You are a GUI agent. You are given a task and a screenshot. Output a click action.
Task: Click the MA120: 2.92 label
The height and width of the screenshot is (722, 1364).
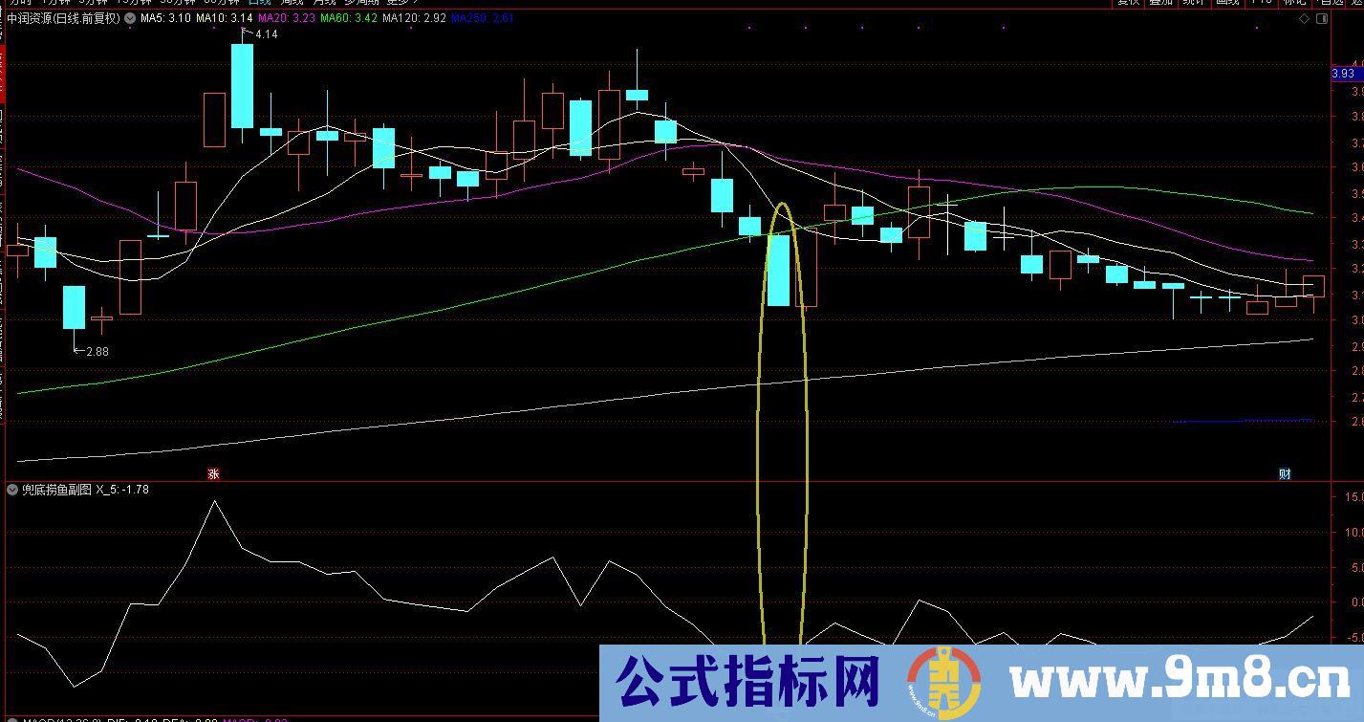[414, 18]
